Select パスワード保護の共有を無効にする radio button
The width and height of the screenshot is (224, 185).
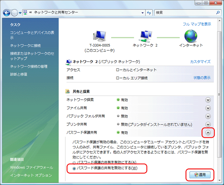tap(75, 168)
